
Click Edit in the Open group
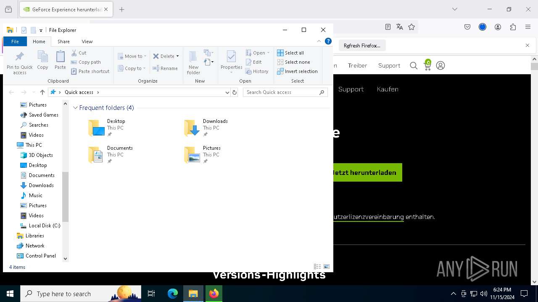click(x=253, y=62)
